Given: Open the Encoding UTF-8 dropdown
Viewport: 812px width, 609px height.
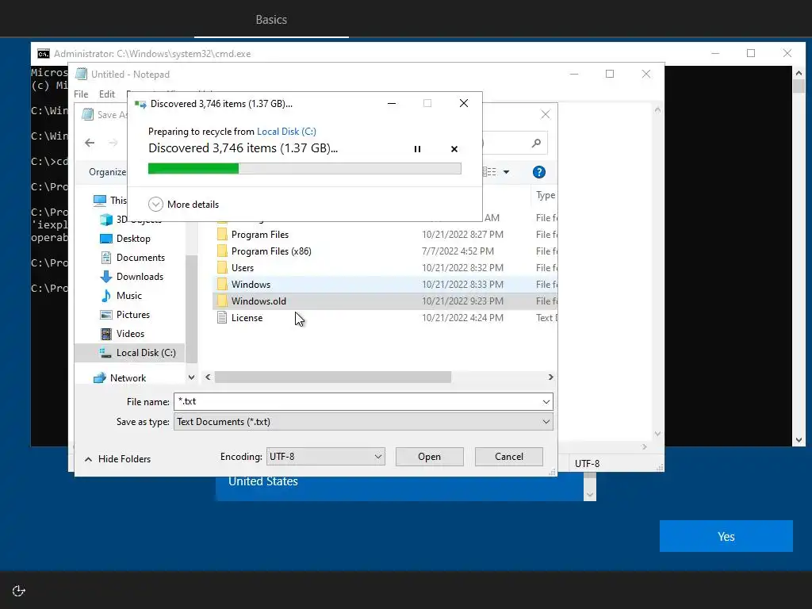Looking at the screenshot, I should [326, 457].
